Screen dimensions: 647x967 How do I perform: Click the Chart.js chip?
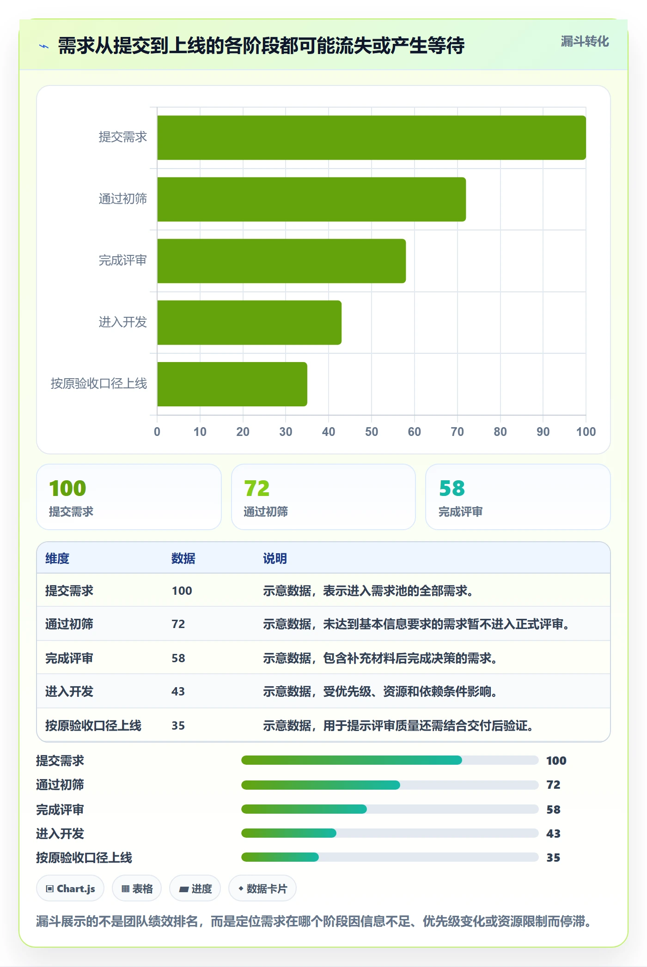tap(70, 888)
